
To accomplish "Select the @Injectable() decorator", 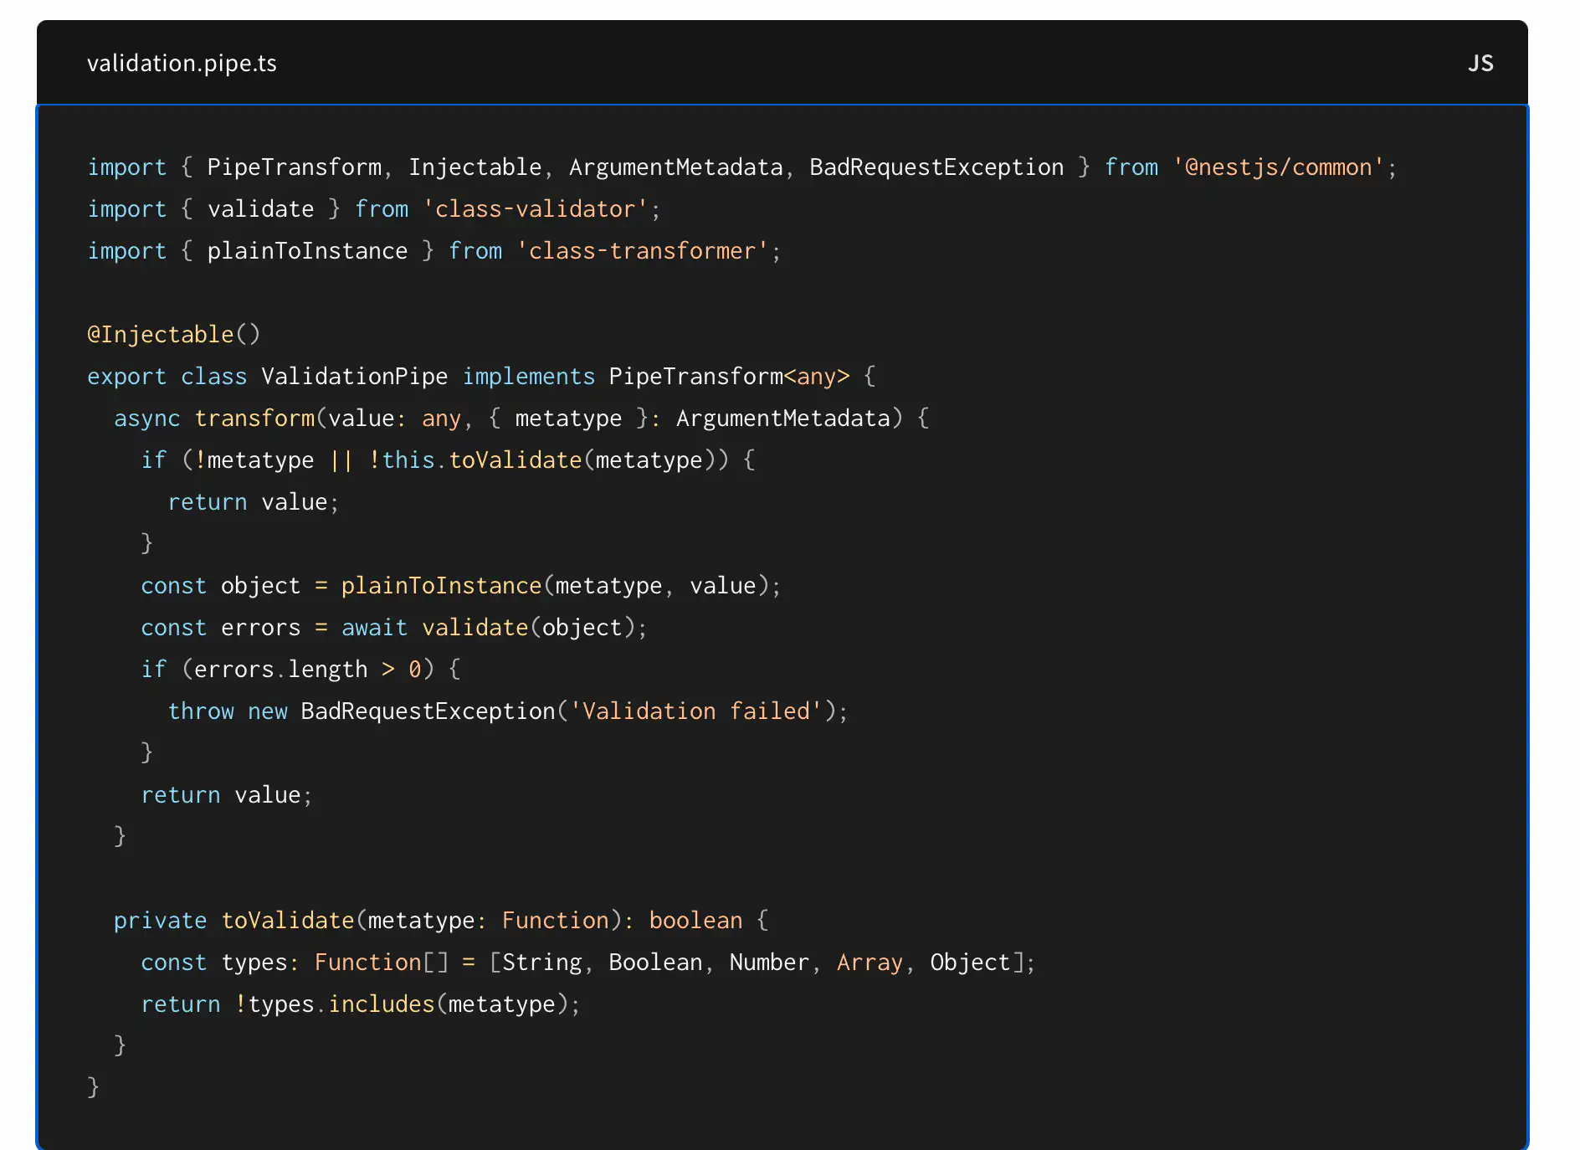I will (x=173, y=334).
